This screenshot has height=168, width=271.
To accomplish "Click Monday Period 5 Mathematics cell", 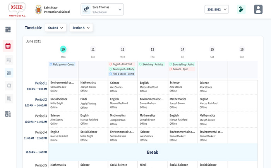I will [x=63, y=165].
